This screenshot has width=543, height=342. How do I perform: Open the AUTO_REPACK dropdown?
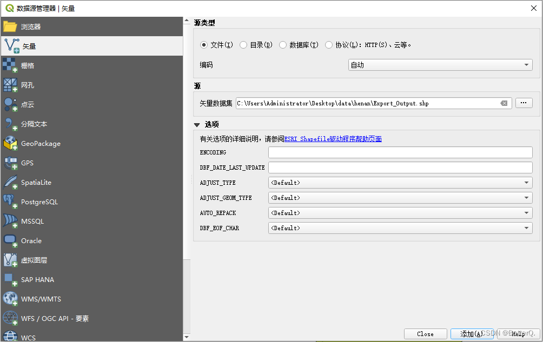tap(400, 213)
